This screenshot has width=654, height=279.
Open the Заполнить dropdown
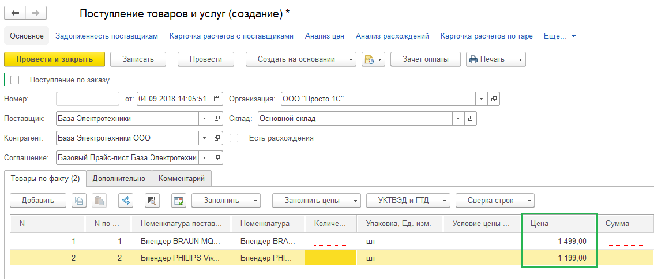pyautogui.click(x=226, y=201)
